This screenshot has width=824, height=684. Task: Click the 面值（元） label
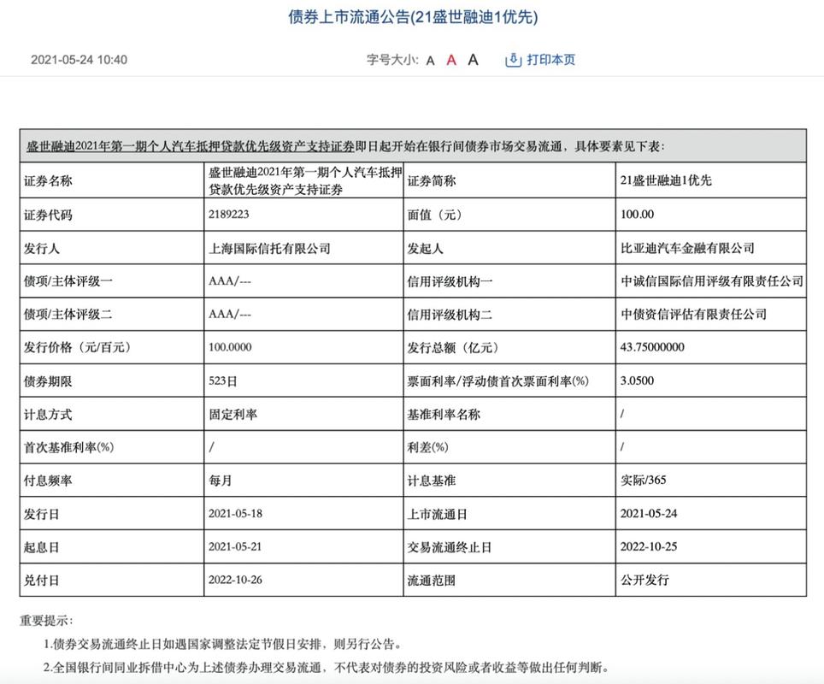(x=435, y=215)
